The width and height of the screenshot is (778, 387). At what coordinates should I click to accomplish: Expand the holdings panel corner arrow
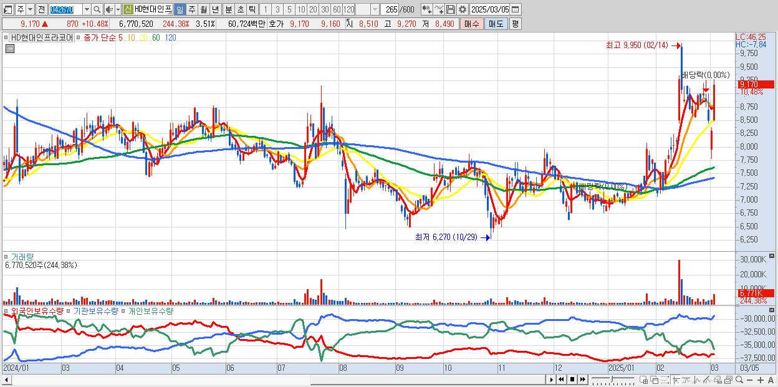[773, 309]
